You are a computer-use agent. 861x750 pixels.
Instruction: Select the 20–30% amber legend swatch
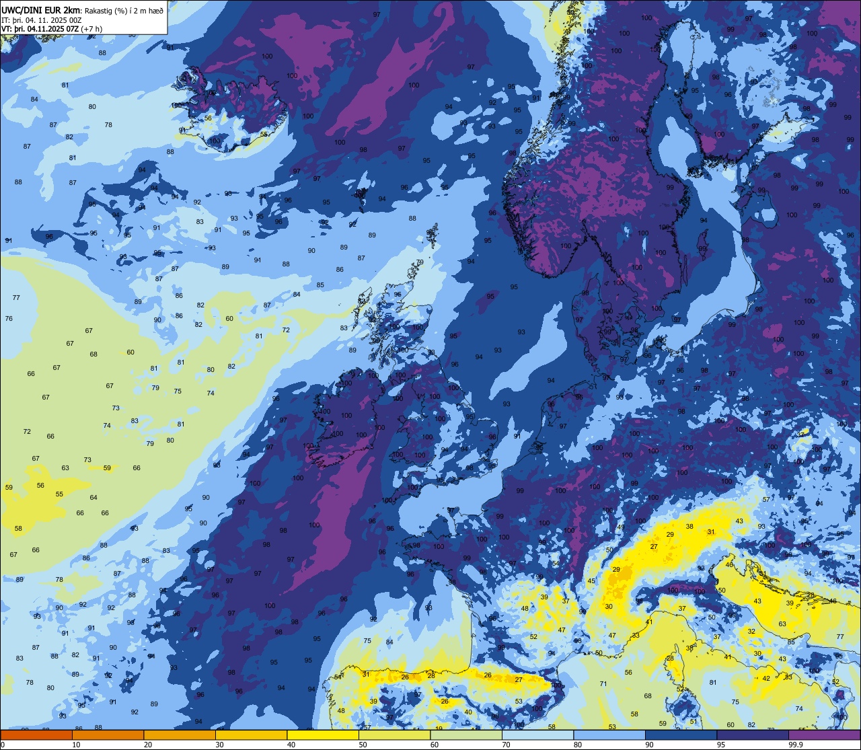pyautogui.click(x=180, y=735)
